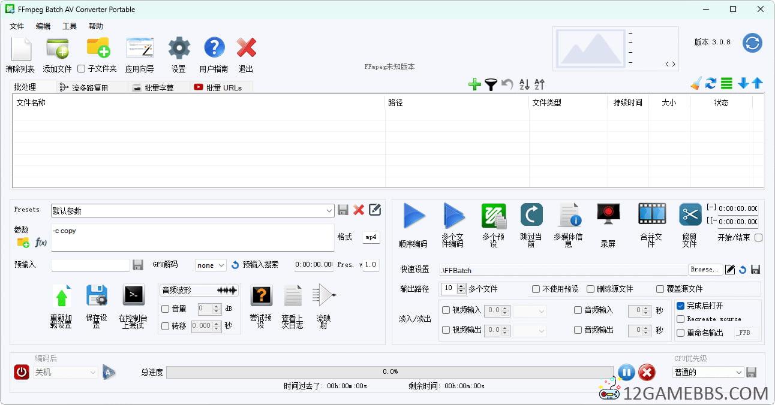
Task: Toggle the 覆盖源文件 checkbox
Action: 660,289
